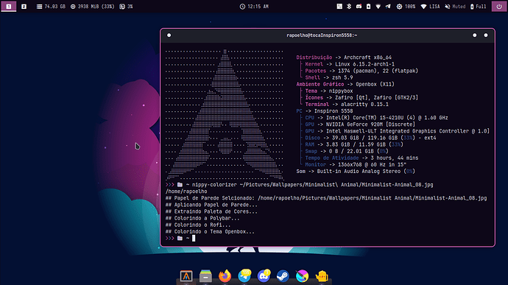
Task: Click the Telegram tray icon
Action: click(x=388, y=7)
